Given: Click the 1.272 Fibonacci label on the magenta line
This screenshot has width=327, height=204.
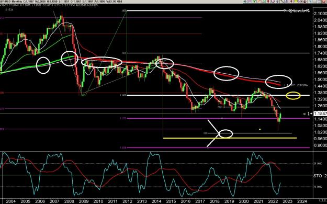Looking at the screenshot, I should [x=123, y=118].
